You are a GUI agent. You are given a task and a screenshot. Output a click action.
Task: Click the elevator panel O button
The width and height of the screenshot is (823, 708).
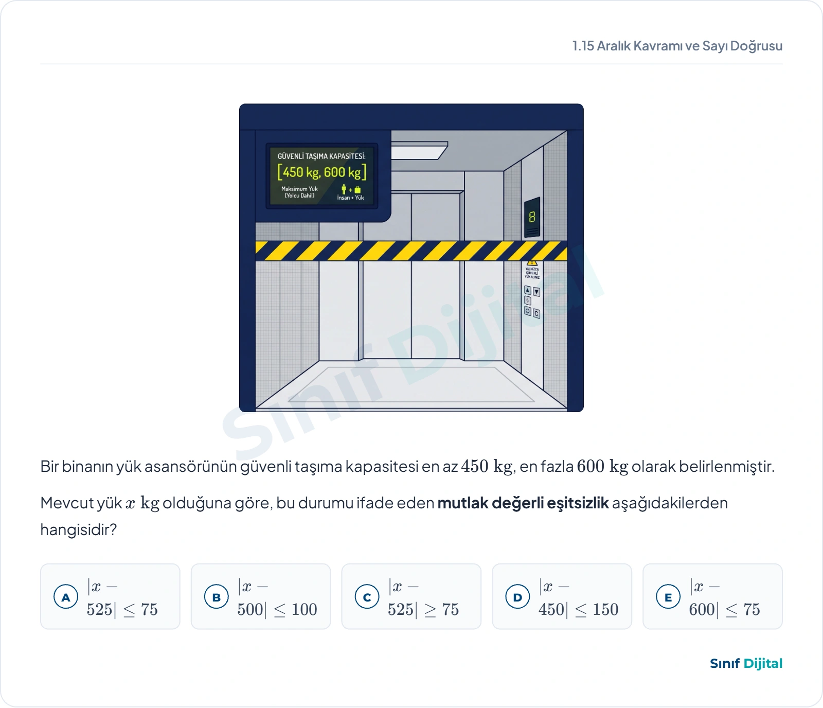(528, 311)
